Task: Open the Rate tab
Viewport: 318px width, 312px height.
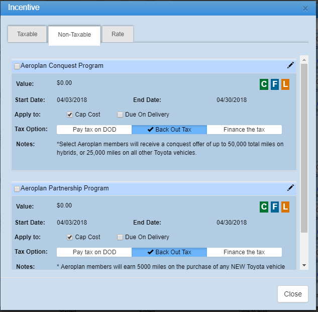Action: coord(118,34)
